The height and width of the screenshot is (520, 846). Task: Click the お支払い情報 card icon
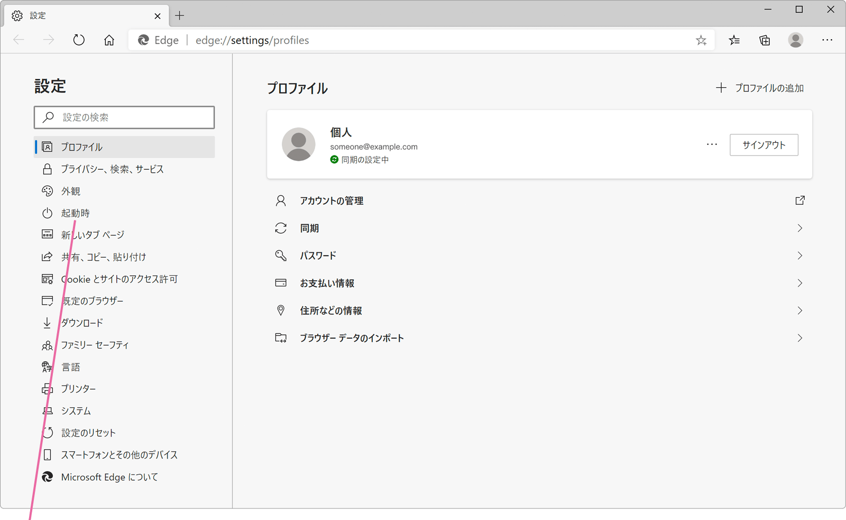coord(281,283)
